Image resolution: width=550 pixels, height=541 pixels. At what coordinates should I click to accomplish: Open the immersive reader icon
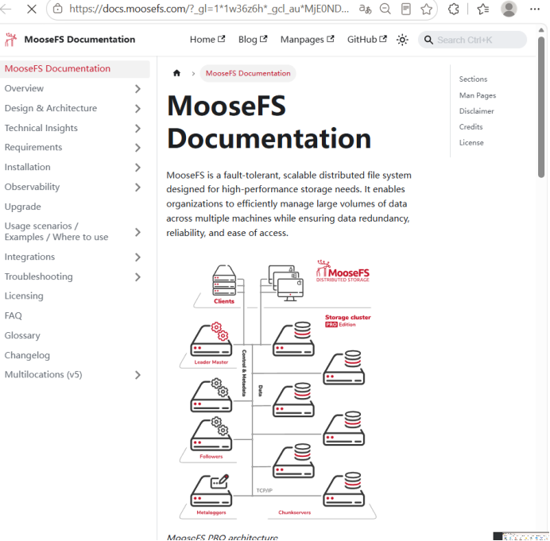(x=406, y=9)
